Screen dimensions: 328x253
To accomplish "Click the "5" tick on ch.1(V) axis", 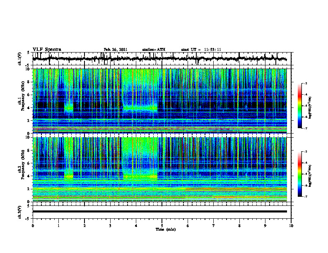I will pos(29,53).
